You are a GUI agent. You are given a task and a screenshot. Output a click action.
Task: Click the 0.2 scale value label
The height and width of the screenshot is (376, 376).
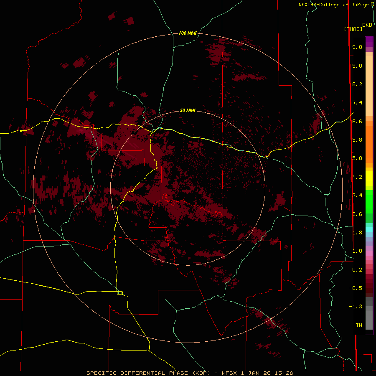[357, 270]
